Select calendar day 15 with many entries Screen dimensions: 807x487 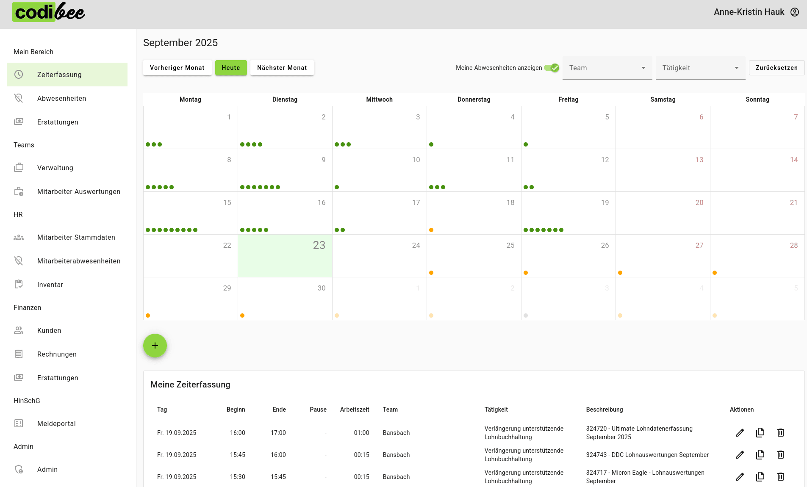pos(190,213)
